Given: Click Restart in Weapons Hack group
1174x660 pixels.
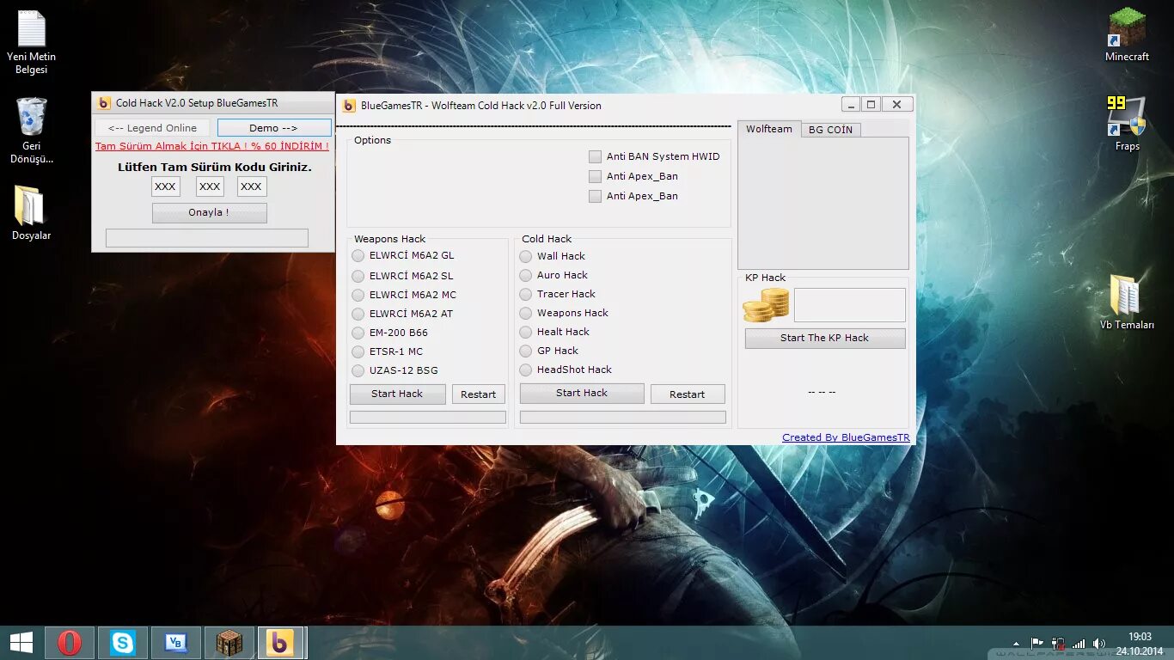Looking at the screenshot, I should 478,394.
